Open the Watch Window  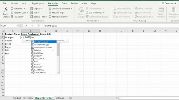(x=161, y=12)
